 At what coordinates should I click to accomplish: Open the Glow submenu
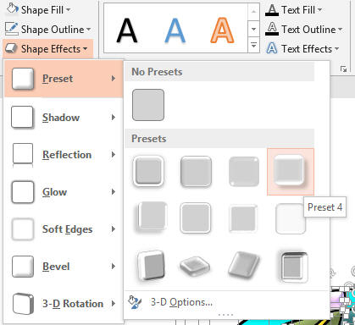(x=64, y=192)
